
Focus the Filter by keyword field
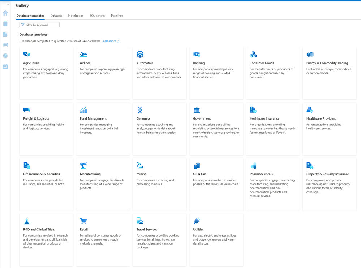point(39,25)
